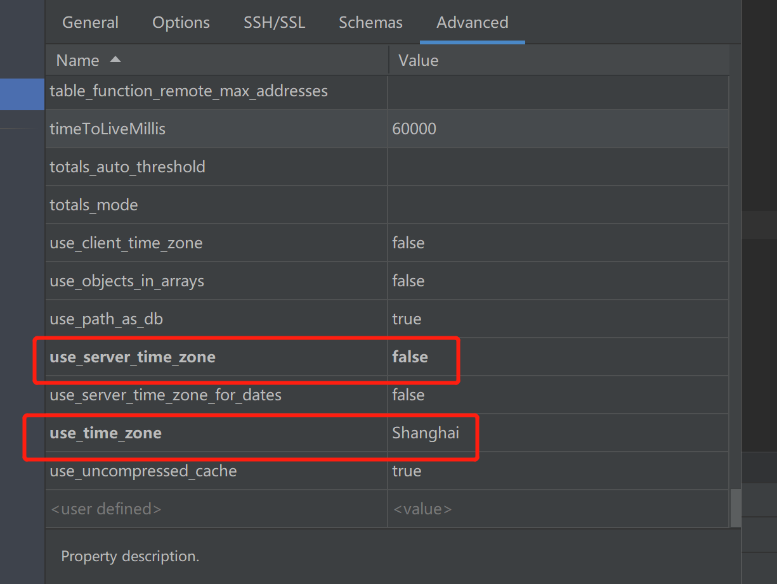Switch to the General tab
This screenshot has height=584, width=777.
coord(90,22)
